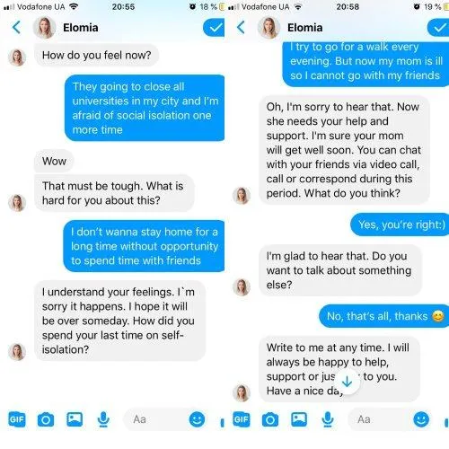Open emoji picker in left message field

[x=197, y=419]
